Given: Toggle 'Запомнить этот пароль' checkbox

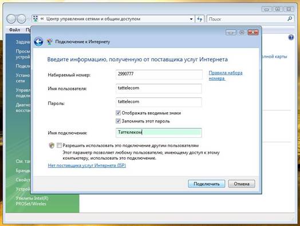Looking at the screenshot, I should pos(118,121).
